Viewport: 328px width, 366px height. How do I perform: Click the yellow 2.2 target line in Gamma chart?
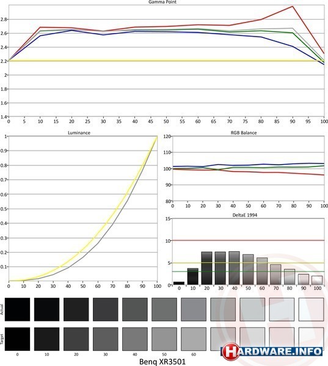[167, 60]
